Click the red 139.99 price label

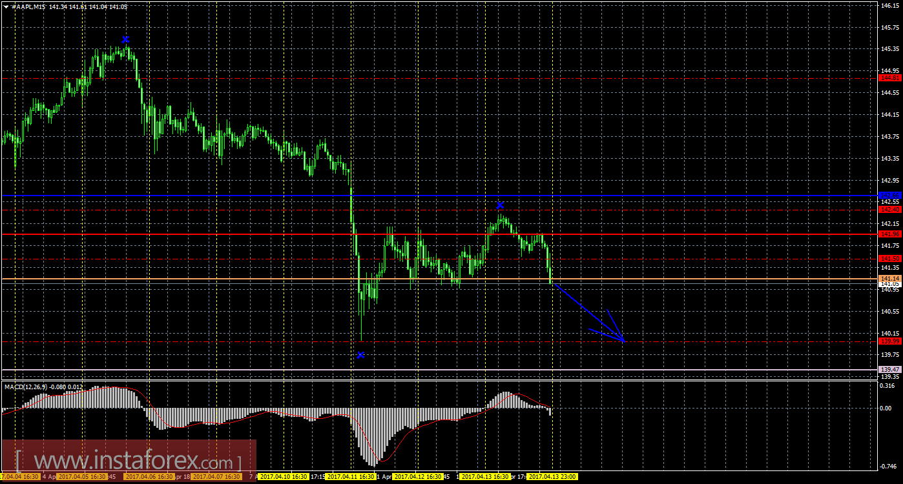889,341
